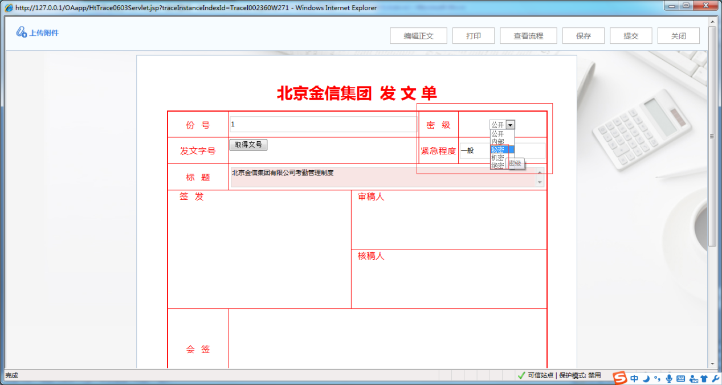Click the 上传附件 upload attachment icon
Viewport: 722px width, 385px height.
pyautogui.click(x=36, y=32)
